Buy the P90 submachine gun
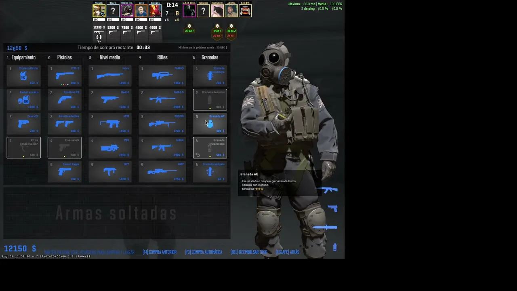 coord(110,148)
